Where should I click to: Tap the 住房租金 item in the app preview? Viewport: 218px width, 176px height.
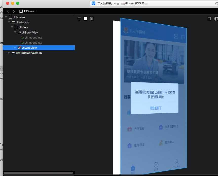[x=136, y=145]
